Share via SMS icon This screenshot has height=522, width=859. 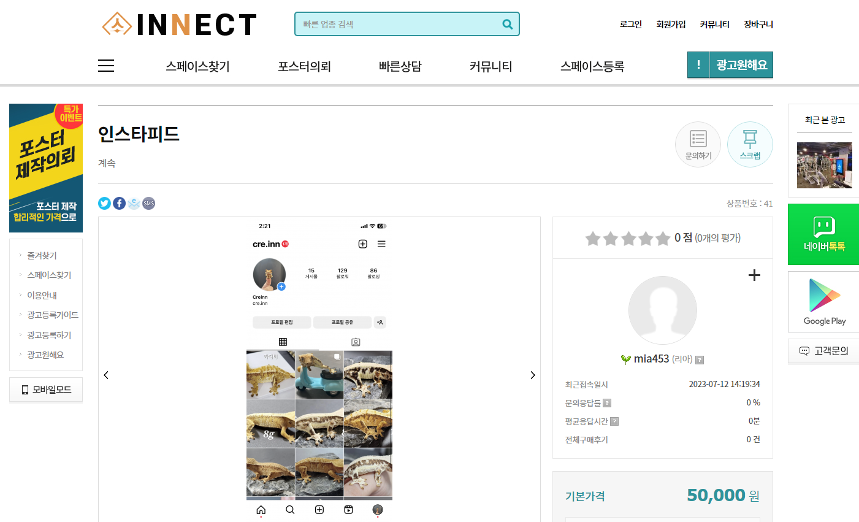(x=148, y=203)
